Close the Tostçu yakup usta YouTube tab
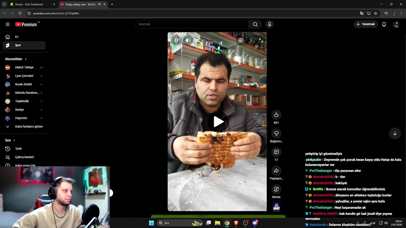The image size is (406, 228). pos(104,4)
